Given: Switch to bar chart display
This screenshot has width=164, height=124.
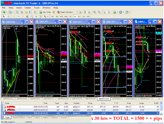Looking at the screenshot, I should (x=81, y=12).
